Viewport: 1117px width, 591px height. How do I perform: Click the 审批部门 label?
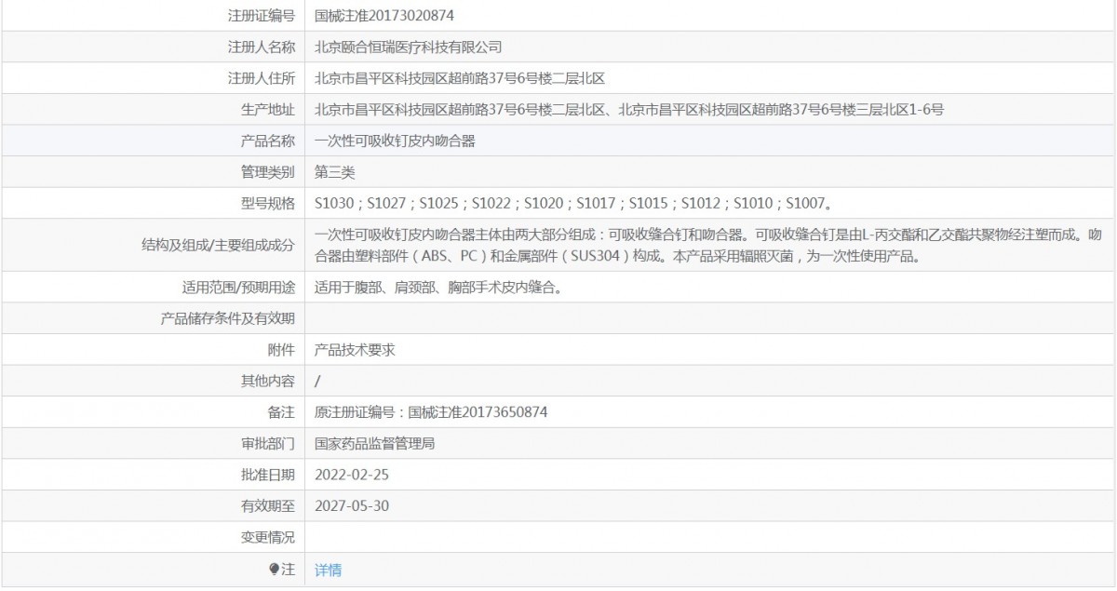point(267,444)
